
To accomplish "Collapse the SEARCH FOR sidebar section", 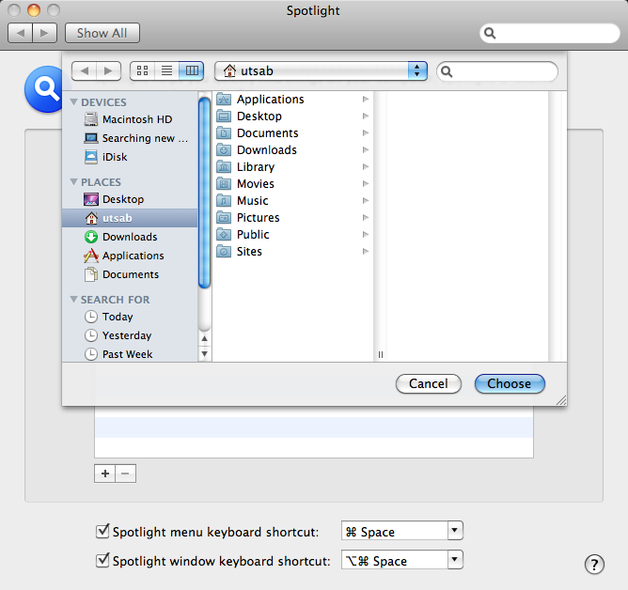I will (73, 300).
